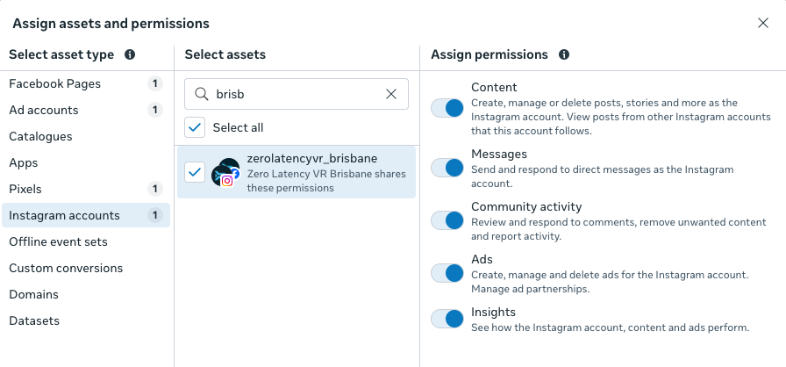The height and width of the screenshot is (367, 786).
Task: Open the Catalogues asset type
Action: (x=86, y=136)
